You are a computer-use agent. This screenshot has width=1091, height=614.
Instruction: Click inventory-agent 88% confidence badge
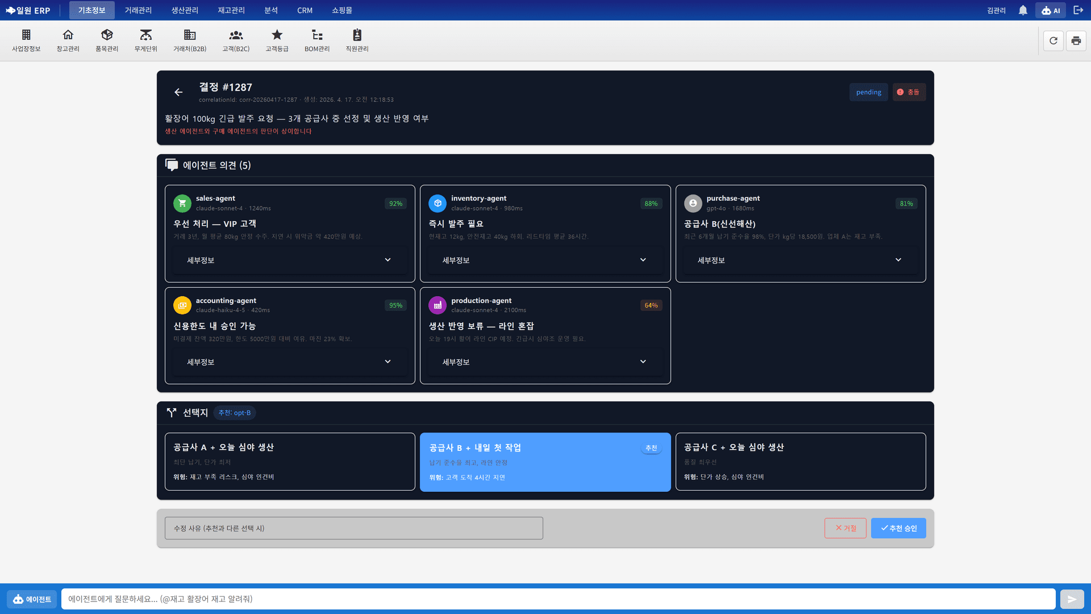[x=651, y=204]
